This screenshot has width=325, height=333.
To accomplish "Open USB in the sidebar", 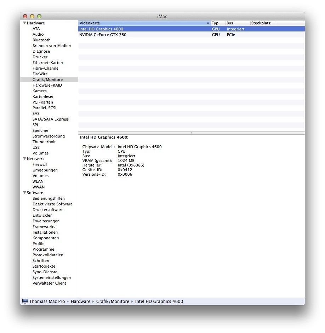I will (x=36, y=147).
